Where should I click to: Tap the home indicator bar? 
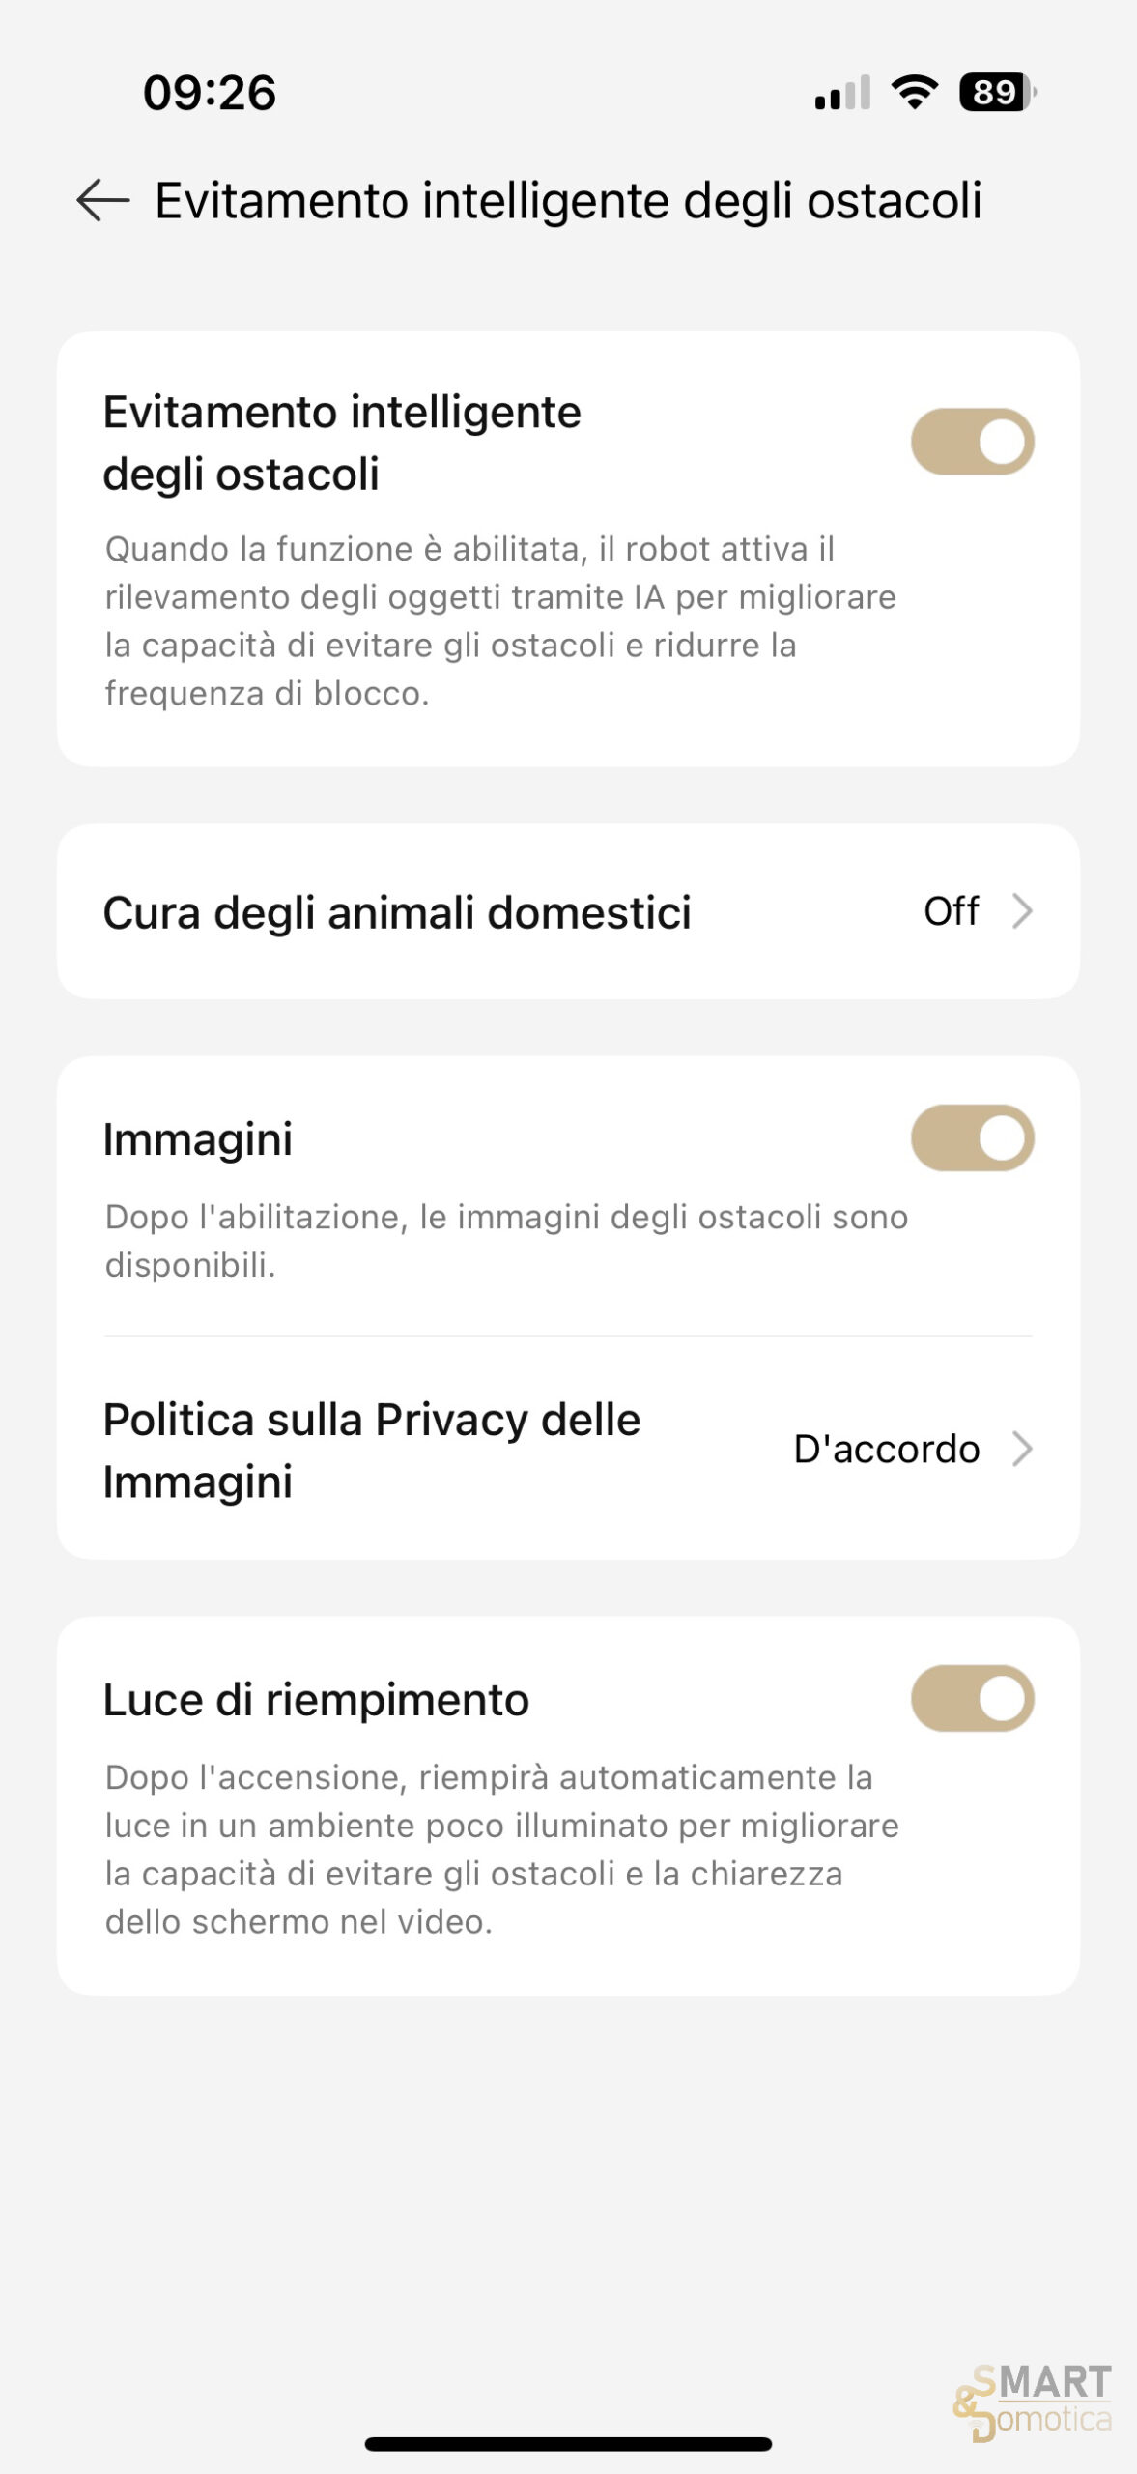568,2444
